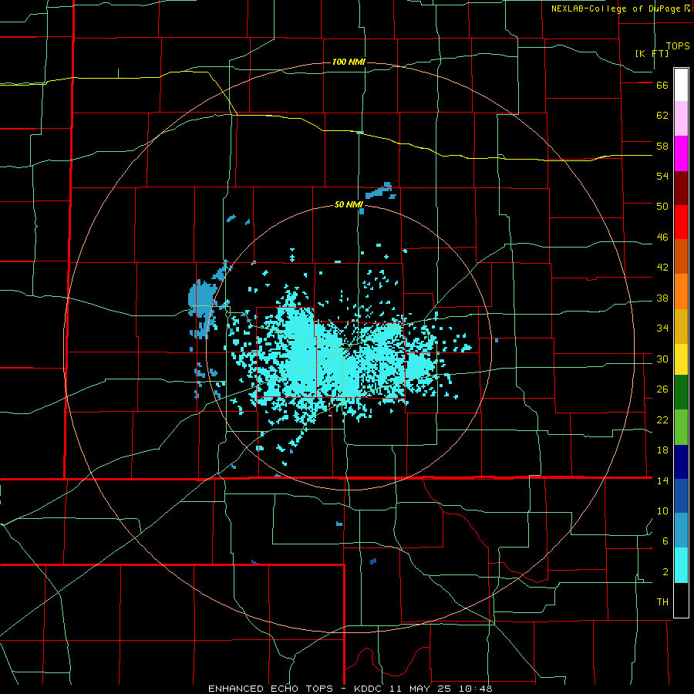The height and width of the screenshot is (694, 694).
Task: Select the gold 38 kft legend swatch
Action: pyautogui.click(x=681, y=326)
